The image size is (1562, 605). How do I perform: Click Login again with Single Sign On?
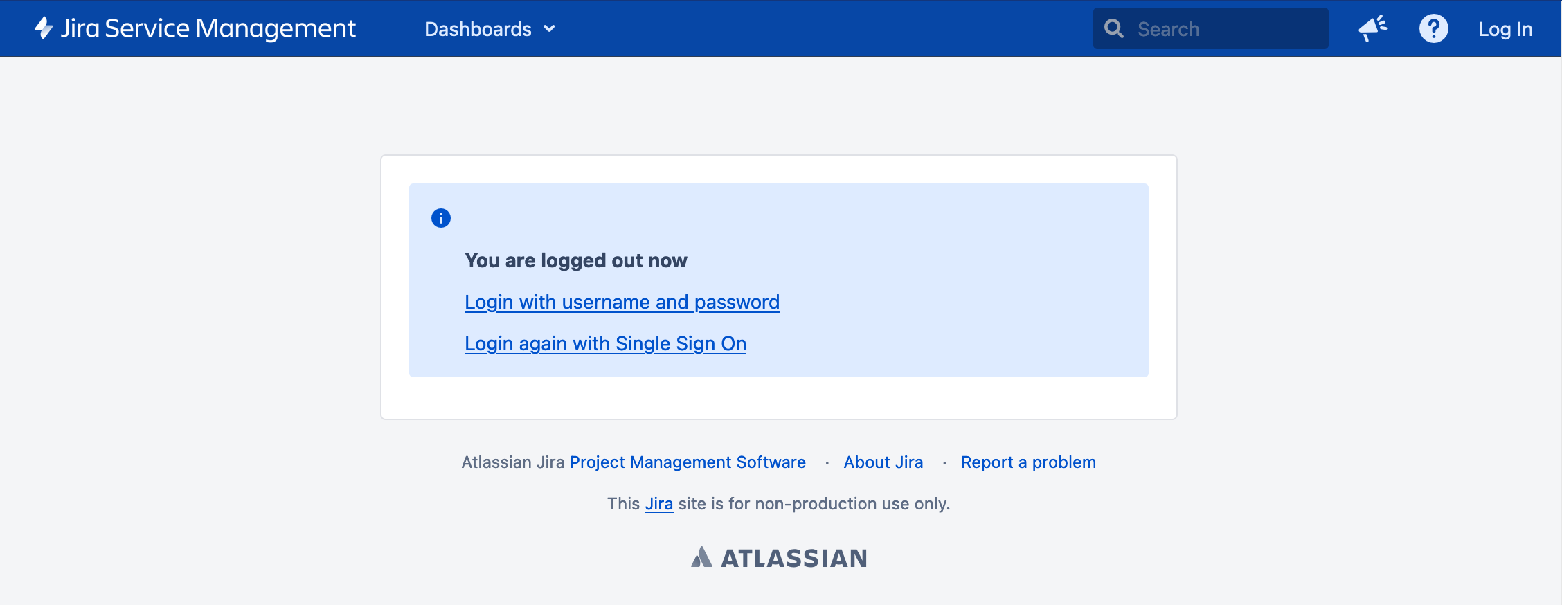605,343
